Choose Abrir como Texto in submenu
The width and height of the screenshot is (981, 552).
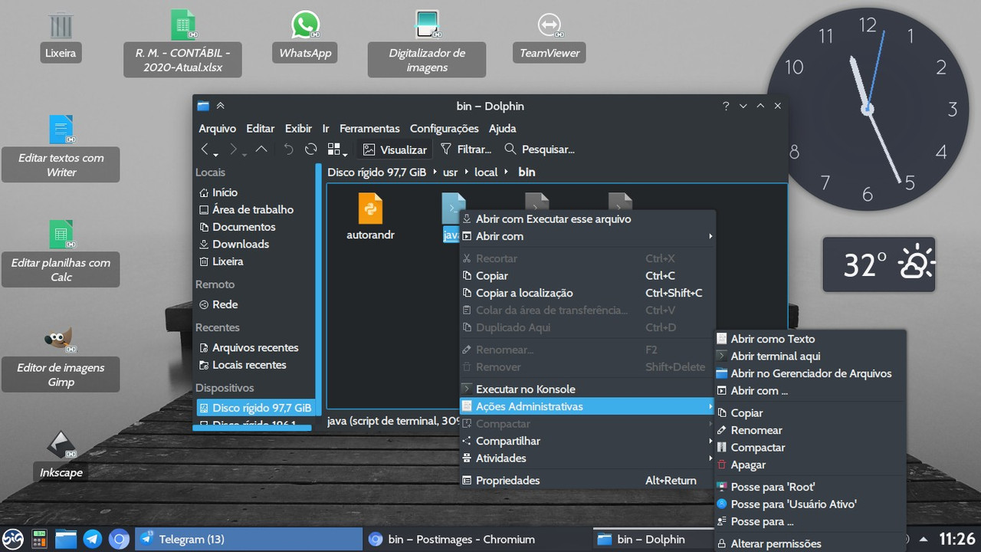[810, 339]
